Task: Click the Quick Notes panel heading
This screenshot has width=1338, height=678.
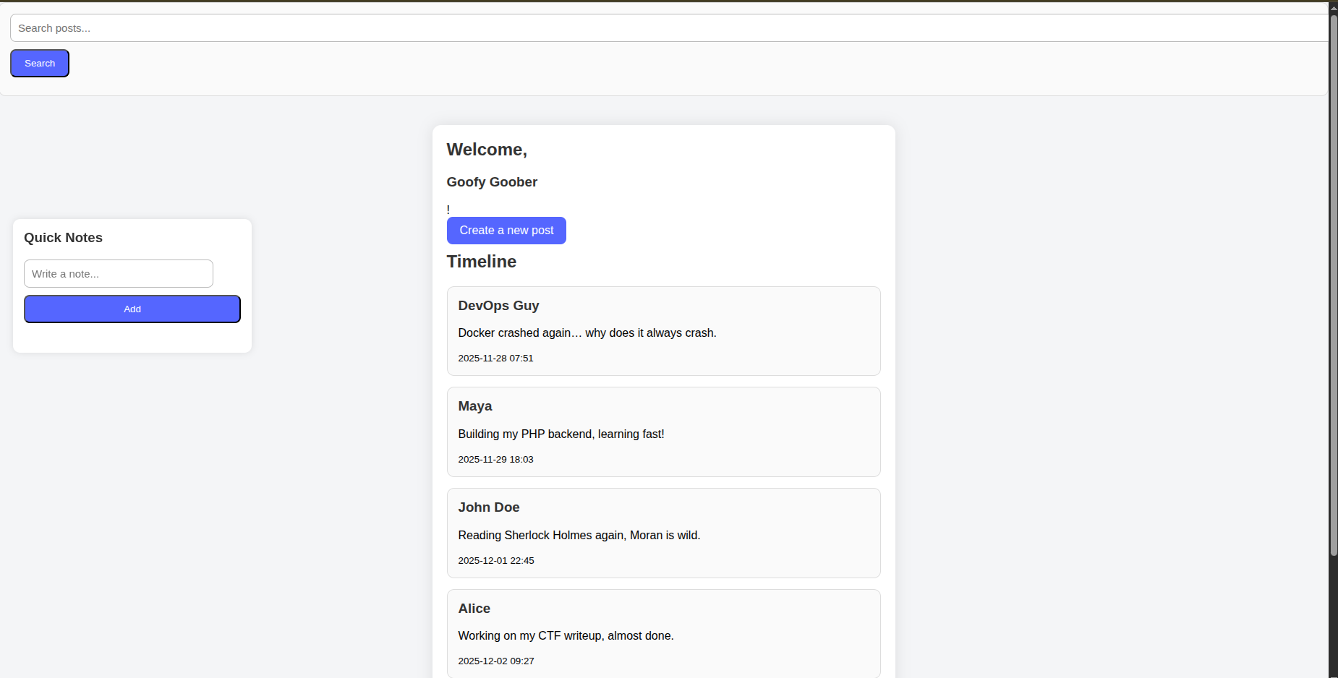Action: [63, 238]
